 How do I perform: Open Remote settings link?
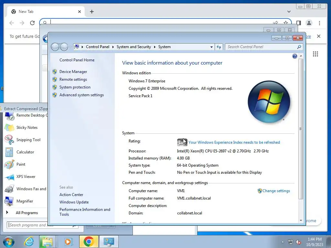[x=73, y=79]
